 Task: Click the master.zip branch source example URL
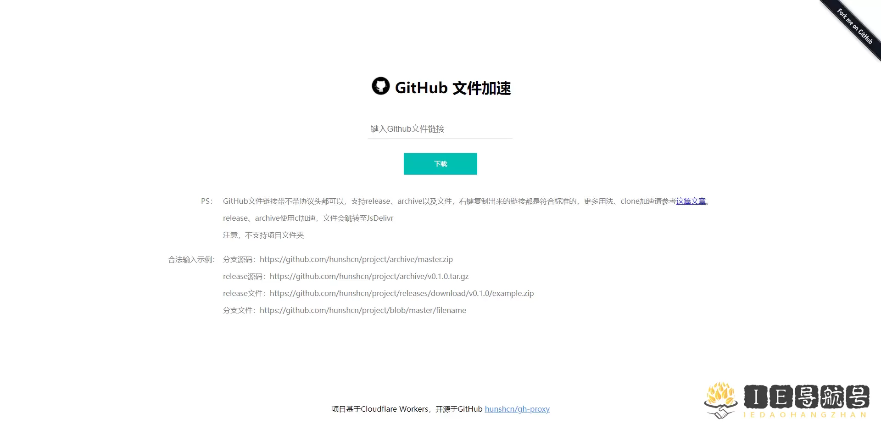pyautogui.click(x=356, y=259)
